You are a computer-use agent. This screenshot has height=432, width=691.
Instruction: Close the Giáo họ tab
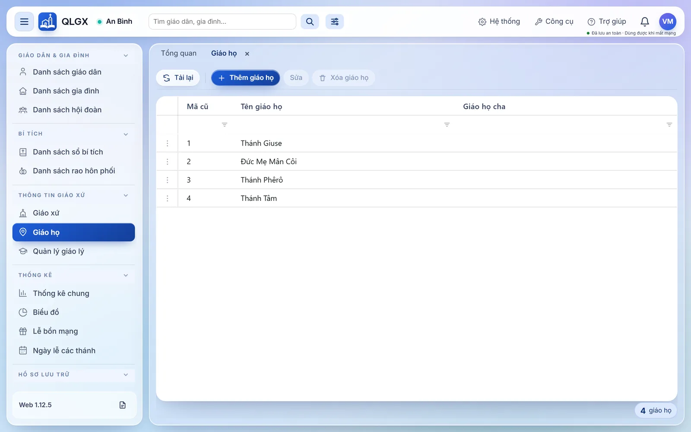[x=247, y=54]
